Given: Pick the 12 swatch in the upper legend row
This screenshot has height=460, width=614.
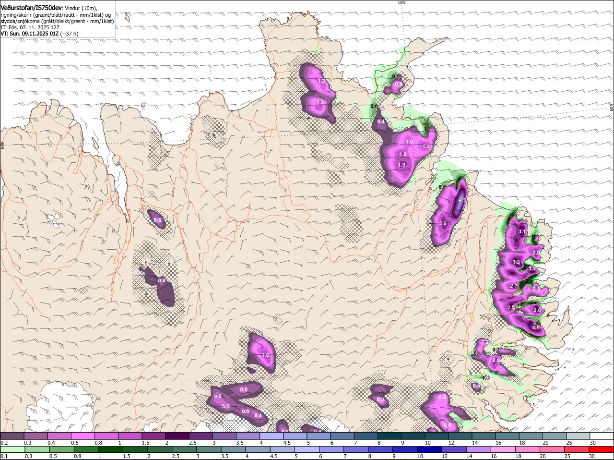Looking at the screenshot, I should 460,436.
